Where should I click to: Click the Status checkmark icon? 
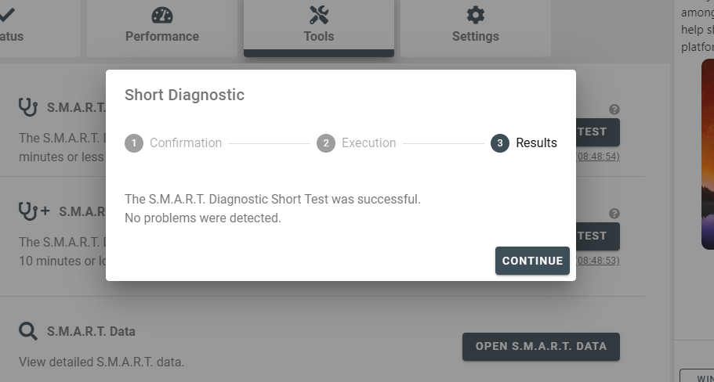(6, 15)
